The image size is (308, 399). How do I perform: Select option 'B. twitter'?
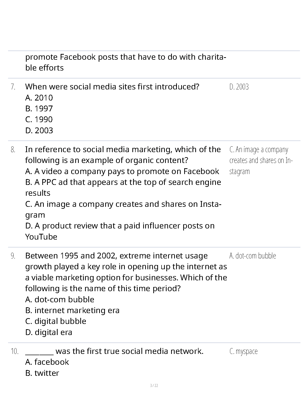(x=42, y=373)
